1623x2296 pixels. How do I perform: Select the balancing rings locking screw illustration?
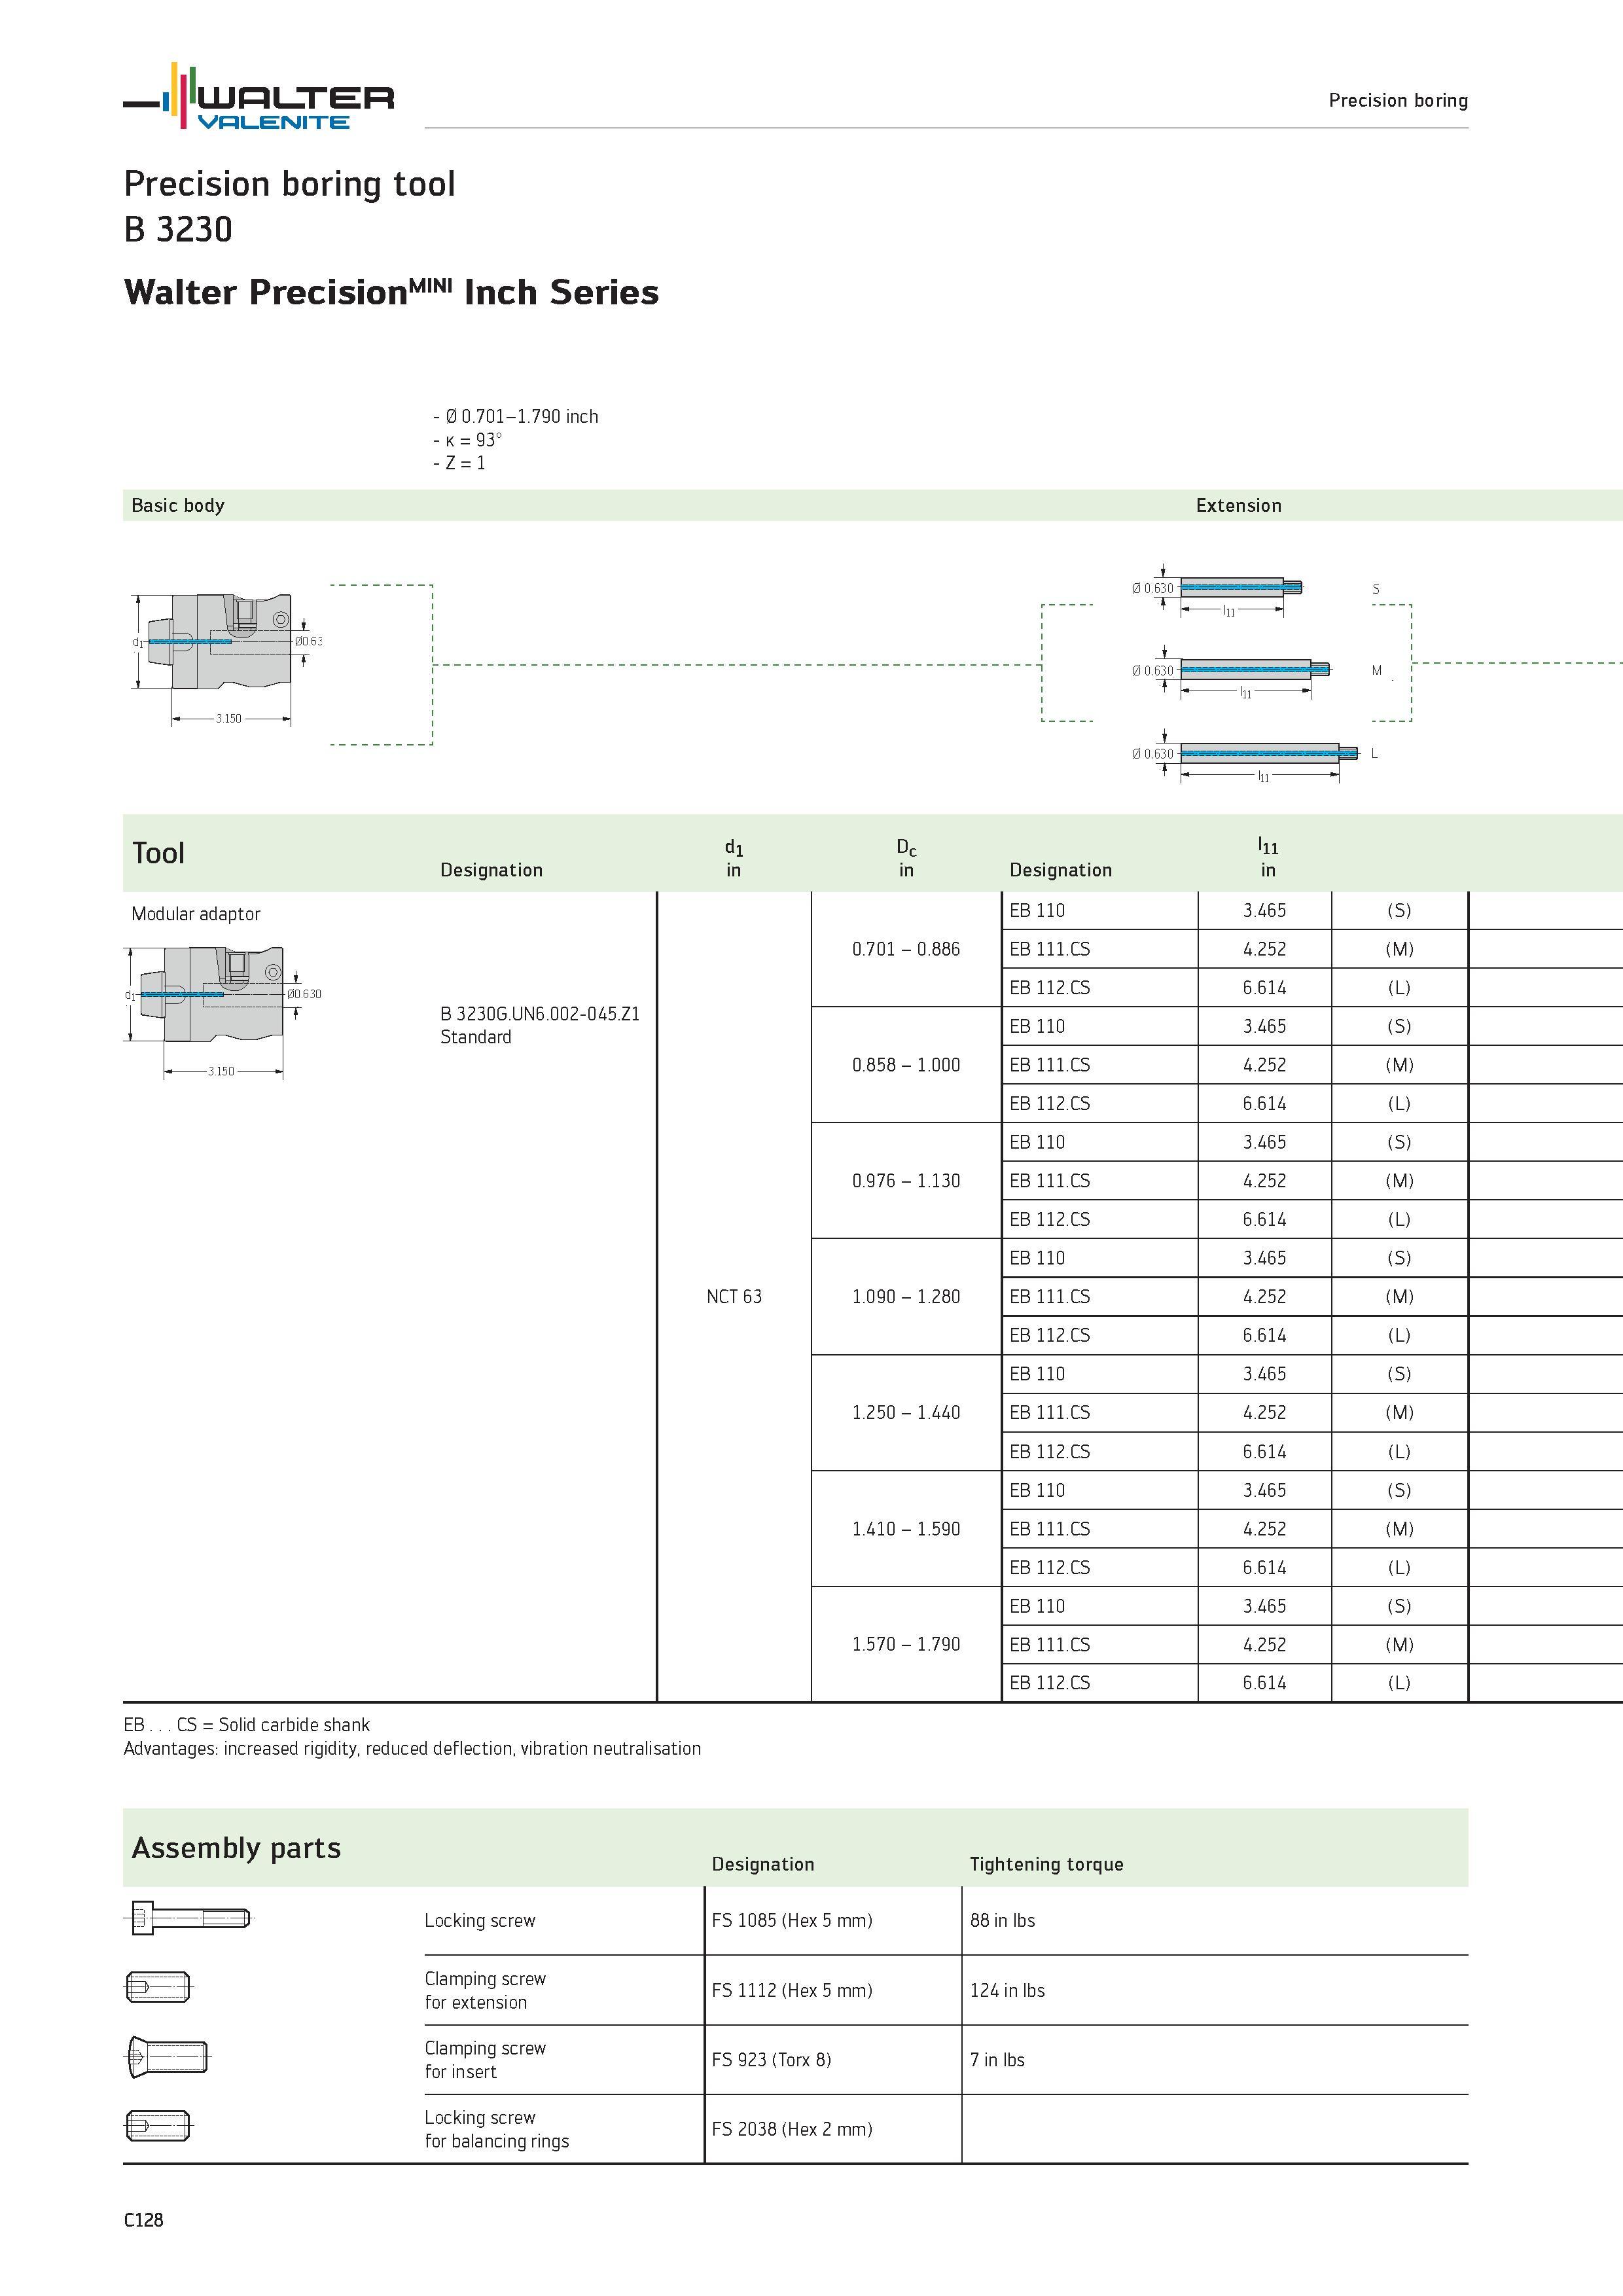pos(158,2126)
